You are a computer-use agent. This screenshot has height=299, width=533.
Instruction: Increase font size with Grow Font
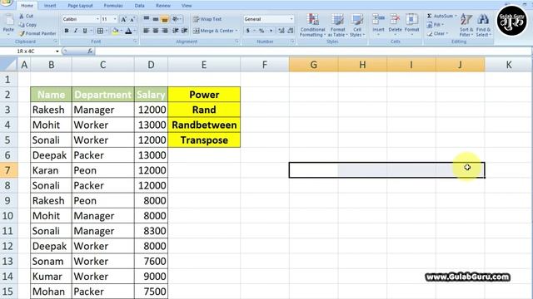click(x=124, y=19)
